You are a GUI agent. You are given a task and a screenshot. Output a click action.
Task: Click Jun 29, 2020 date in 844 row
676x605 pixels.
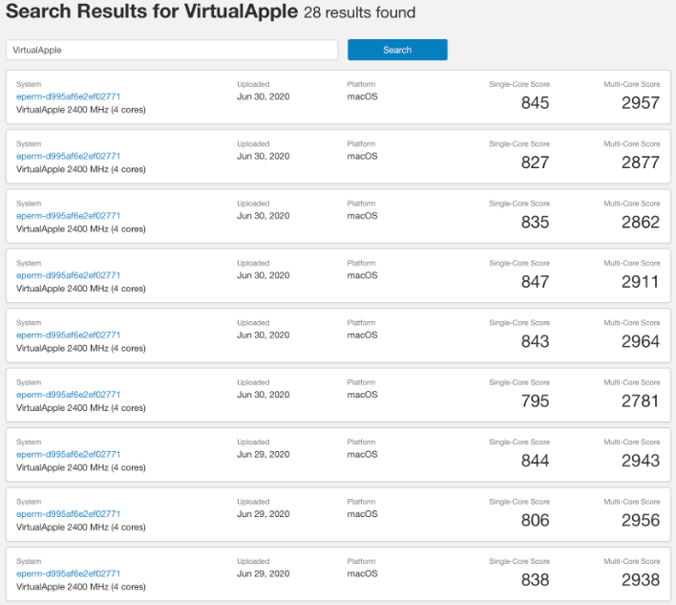tap(263, 454)
